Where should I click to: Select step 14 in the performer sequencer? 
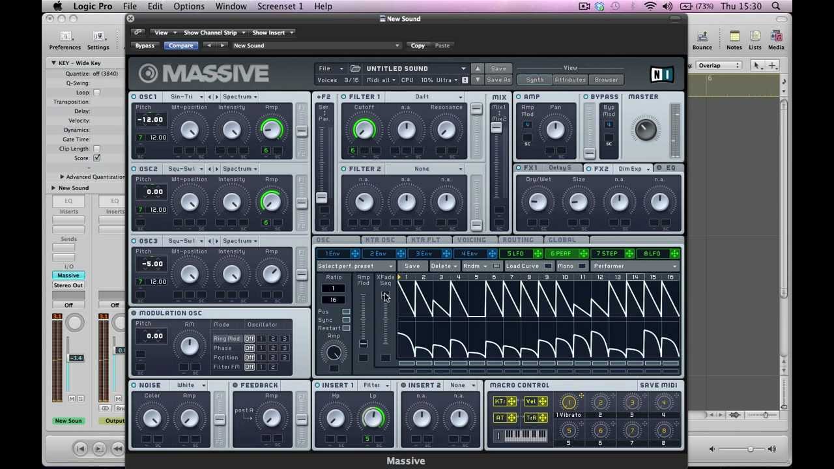click(635, 277)
